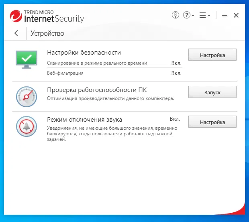This screenshot has height=222, width=249.
Task: Go back using the left arrow
Action: (x=16, y=33)
